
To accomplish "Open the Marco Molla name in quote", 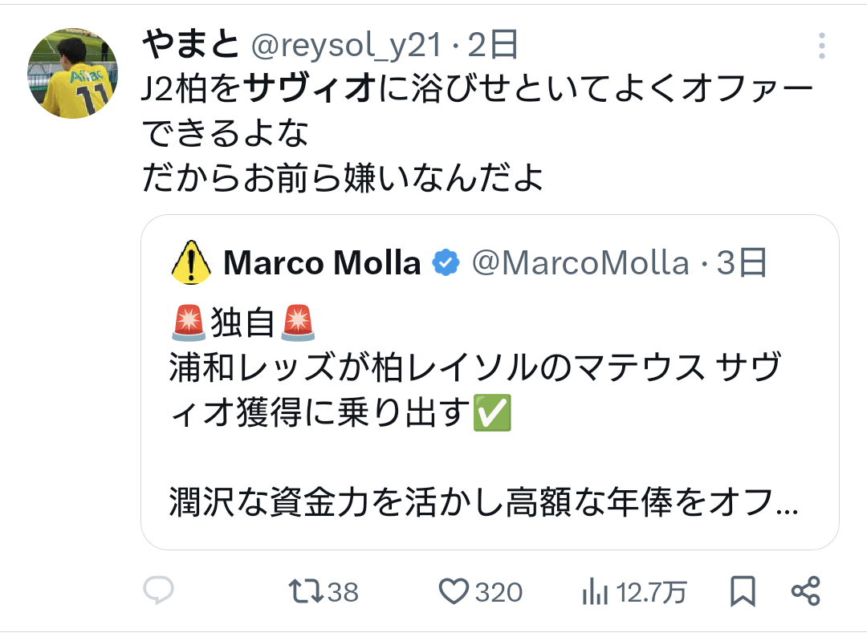I will click(322, 262).
